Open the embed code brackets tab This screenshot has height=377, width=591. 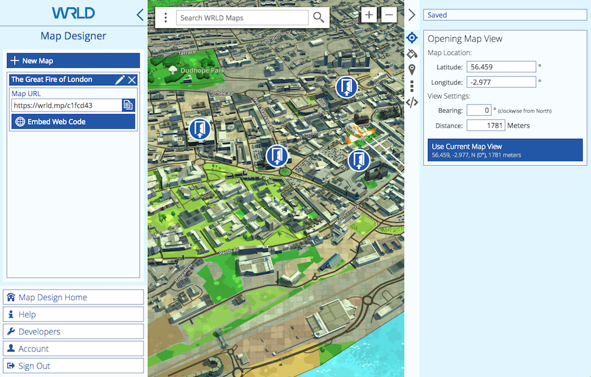tap(412, 102)
